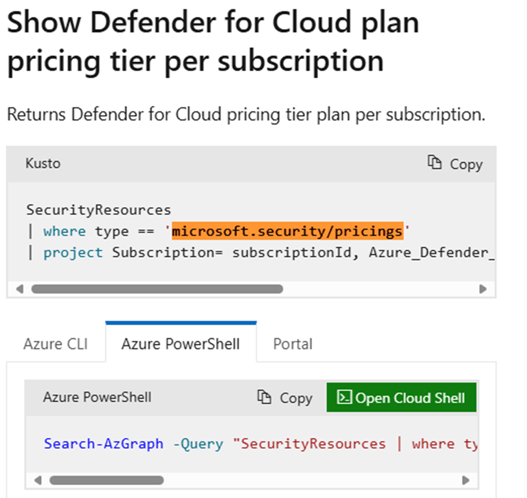Click right arrow of PowerShell code scrollbar
Screen dimensions: 527x498
(x=465, y=480)
